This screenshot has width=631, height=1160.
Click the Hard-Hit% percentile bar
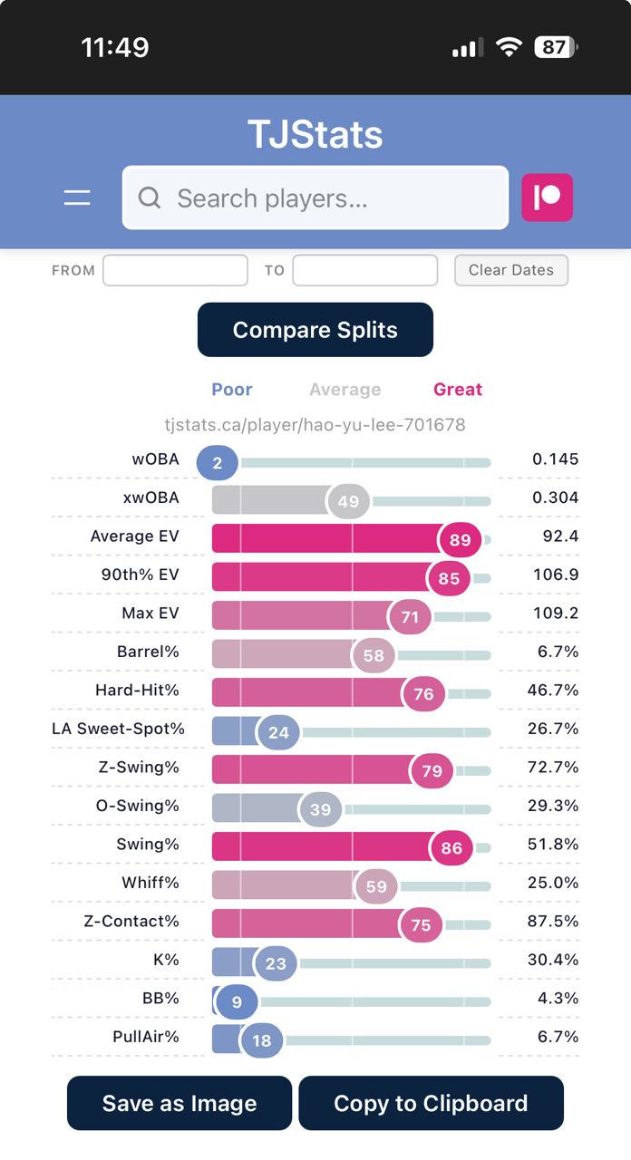click(x=308, y=693)
